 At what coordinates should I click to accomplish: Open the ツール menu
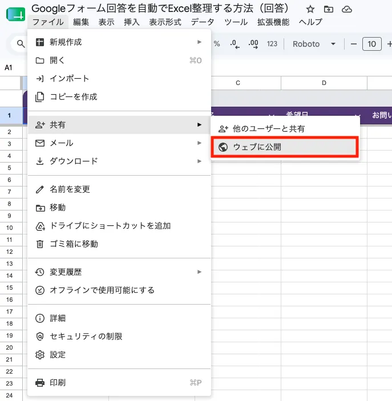click(x=236, y=22)
